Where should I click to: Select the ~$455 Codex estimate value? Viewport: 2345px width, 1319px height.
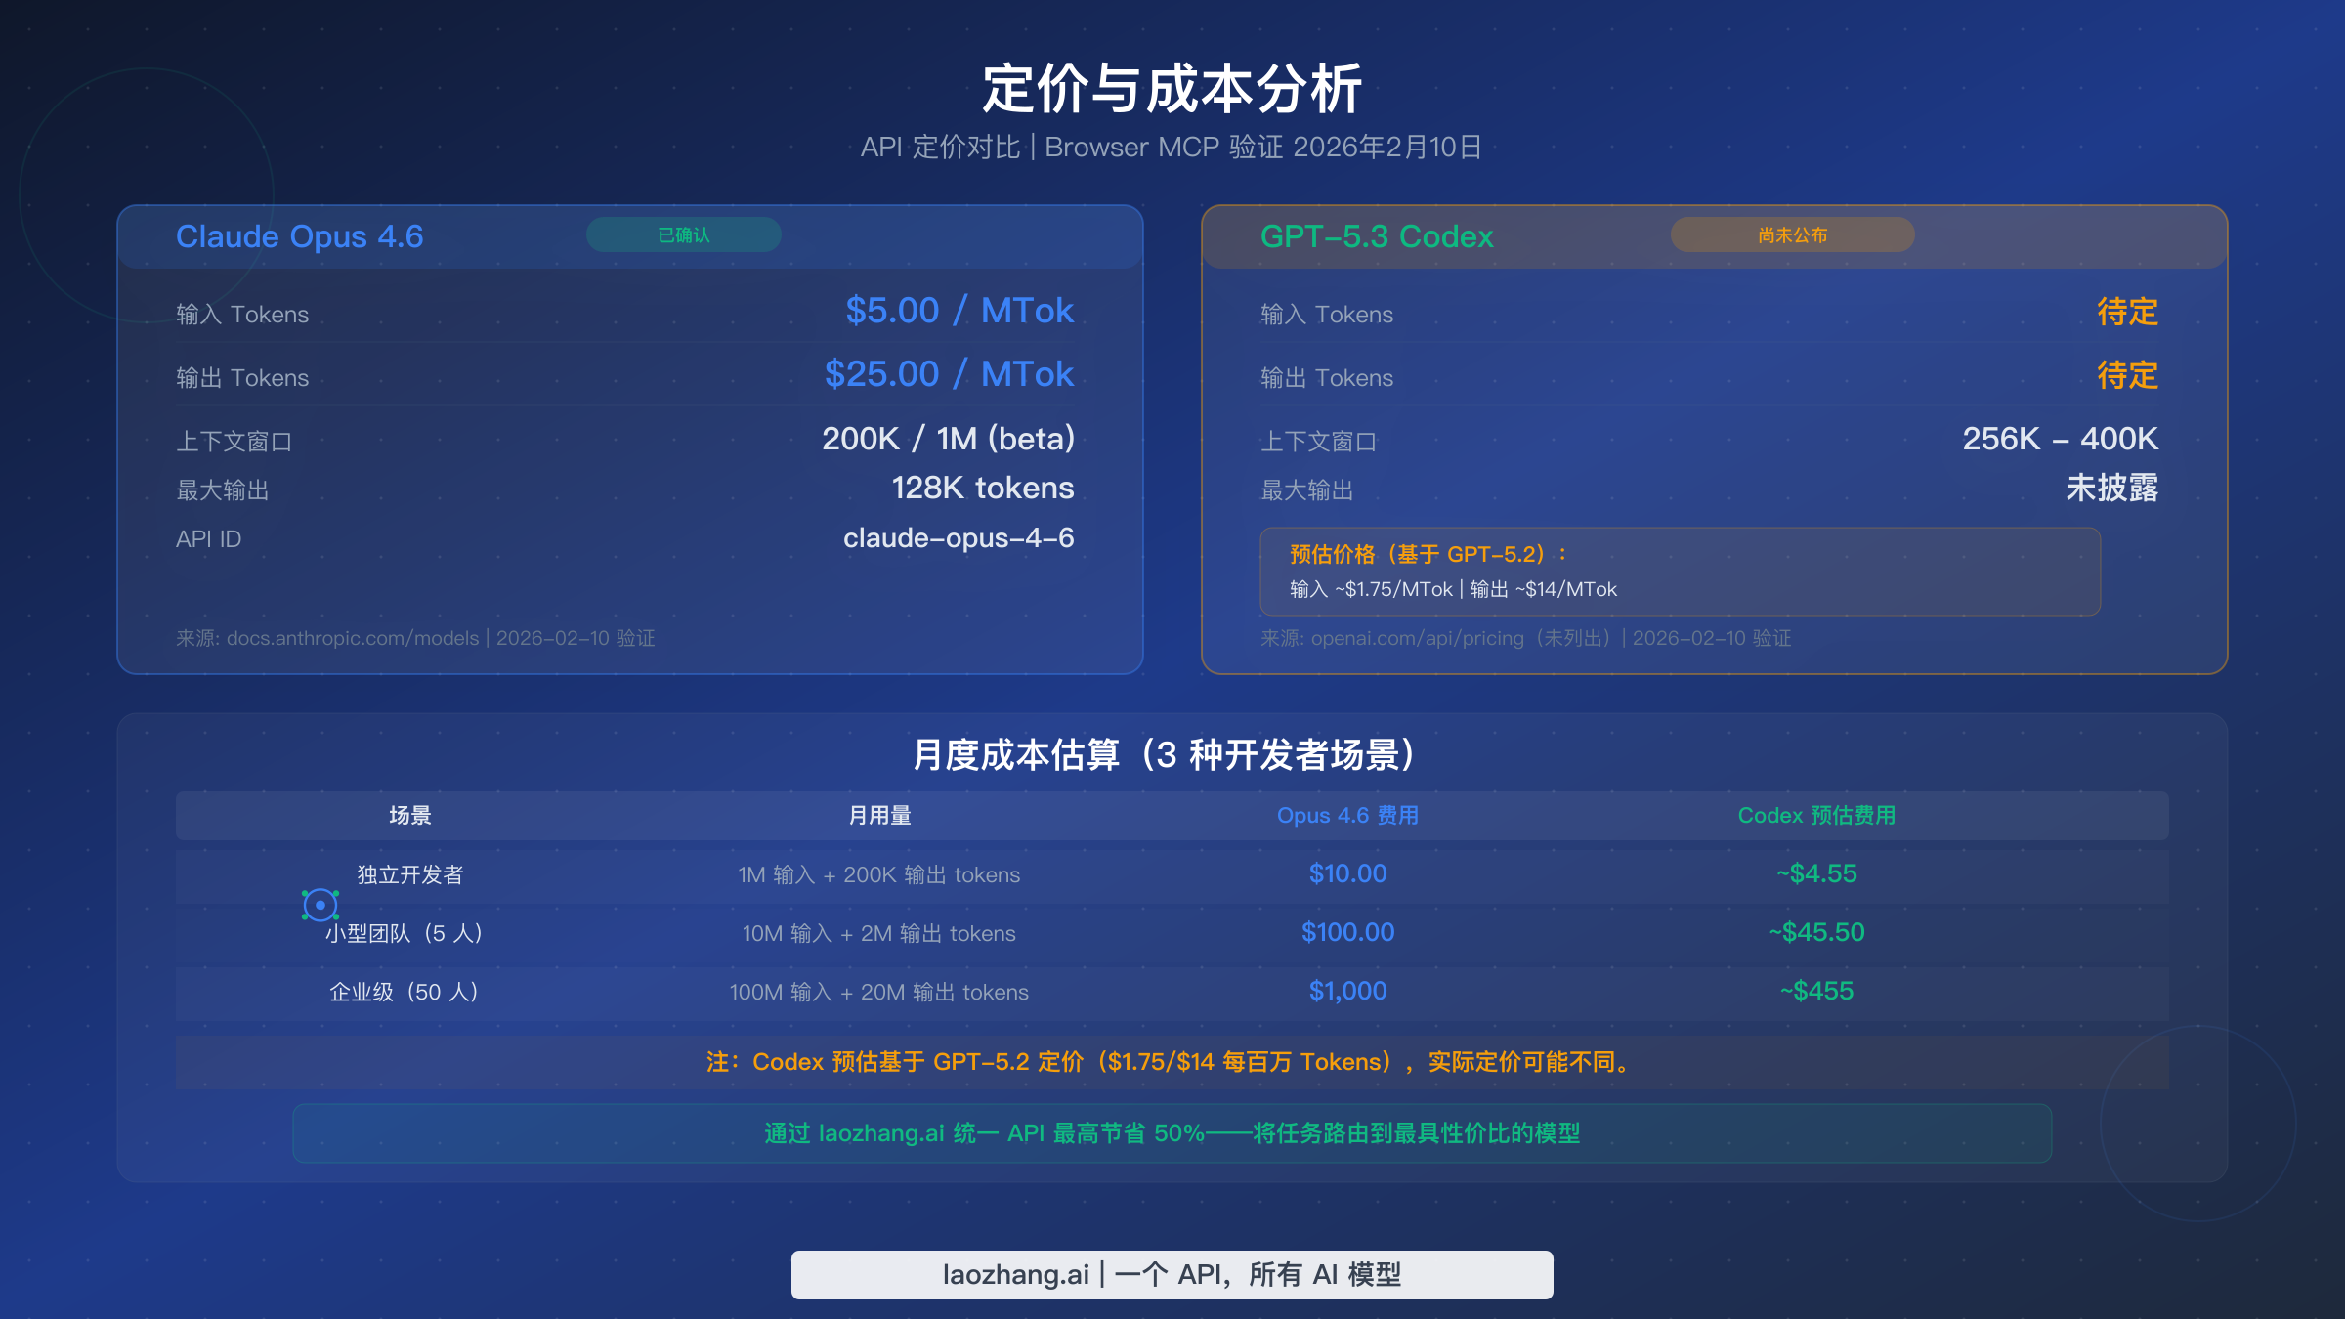coord(1814,990)
